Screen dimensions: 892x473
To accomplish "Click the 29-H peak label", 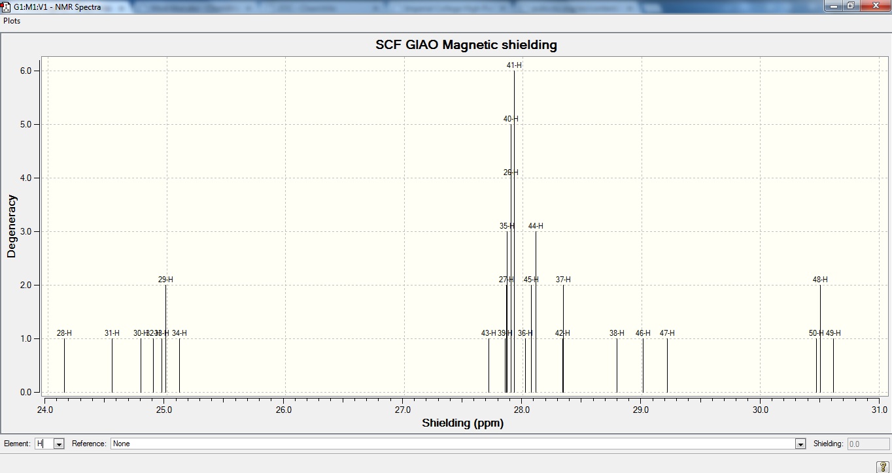I will (x=165, y=280).
